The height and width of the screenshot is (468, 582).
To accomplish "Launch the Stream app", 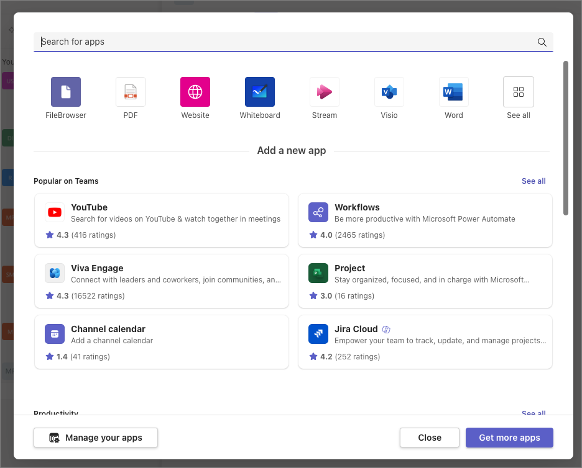I will (x=324, y=91).
